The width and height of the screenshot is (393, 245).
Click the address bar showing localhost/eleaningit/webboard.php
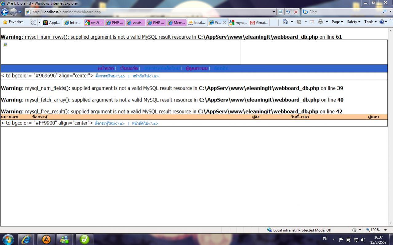[x=148, y=12]
